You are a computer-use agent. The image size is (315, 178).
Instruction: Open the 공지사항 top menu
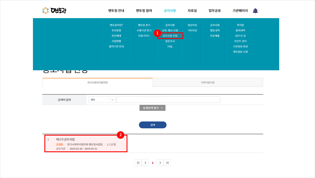(170, 11)
